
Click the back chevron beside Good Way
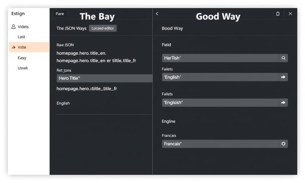157,14
